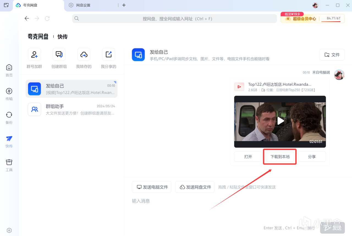Image resolution: width=352 pixels, height=236 pixels.
Task: Open 我分享的 shared files icon
Action: (x=109, y=54)
